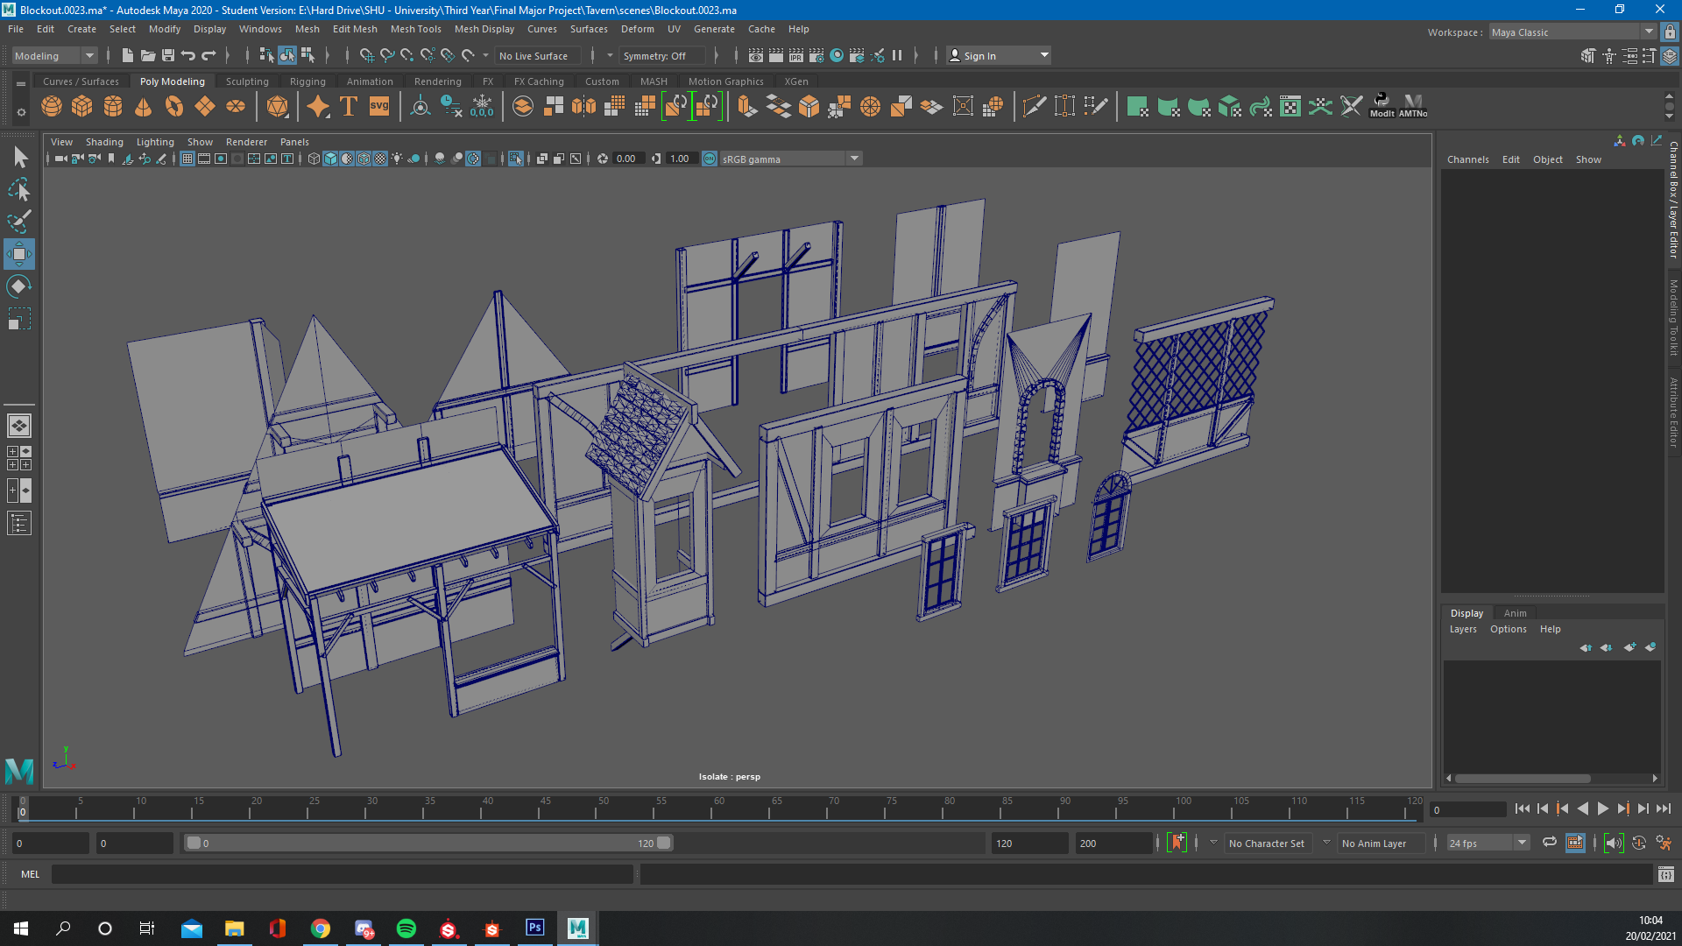1682x946 pixels.
Task: Switch to the Sculpting shelf tab
Action: [247, 81]
